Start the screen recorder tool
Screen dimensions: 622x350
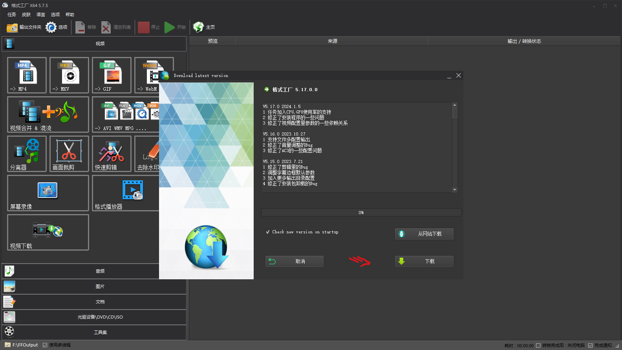48,193
